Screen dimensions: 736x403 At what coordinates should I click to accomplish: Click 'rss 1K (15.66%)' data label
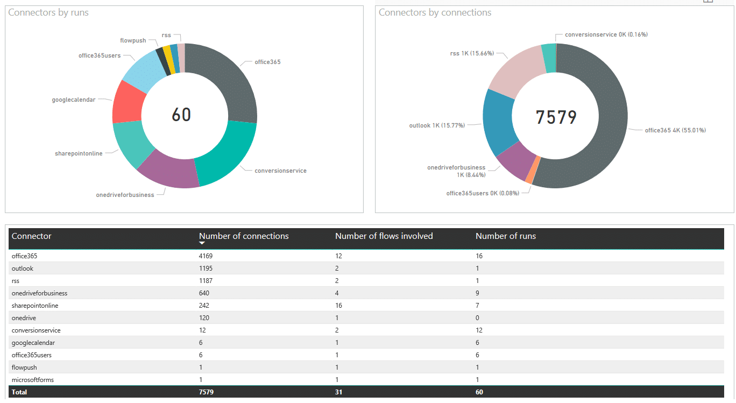coord(472,53)
